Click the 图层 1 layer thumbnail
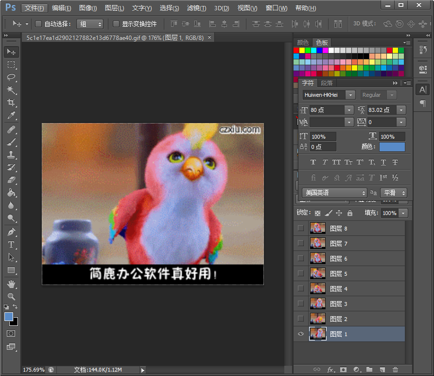Screen dimensions: 434x376 (318, 334)
